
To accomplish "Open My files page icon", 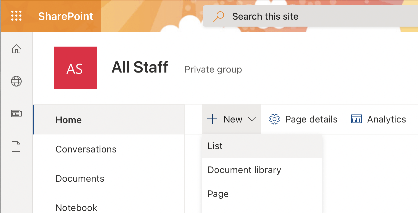I will [x=16, y=146].
